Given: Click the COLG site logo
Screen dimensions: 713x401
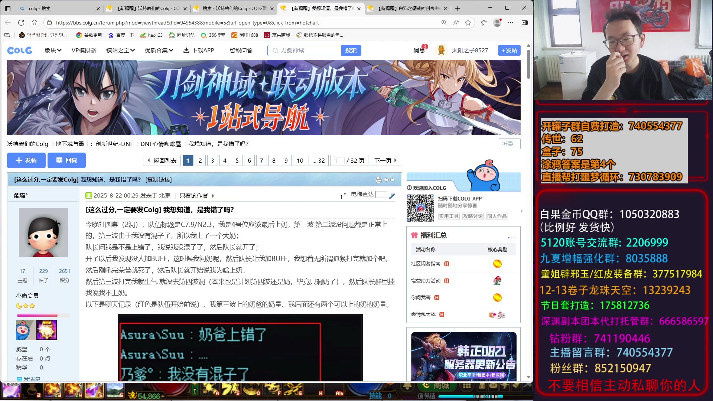Looking at the screenshot, I should tap(20, 50).
